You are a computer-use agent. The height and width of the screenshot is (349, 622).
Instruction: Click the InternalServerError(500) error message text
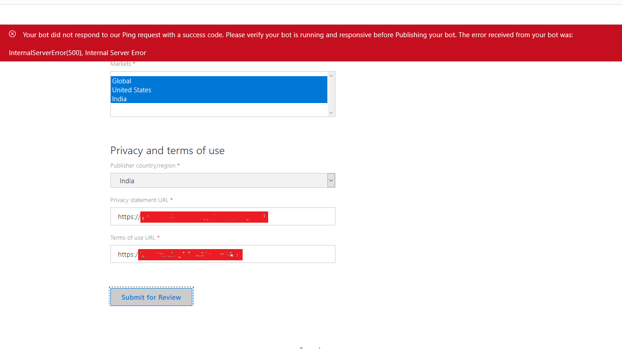coord(78,52)
